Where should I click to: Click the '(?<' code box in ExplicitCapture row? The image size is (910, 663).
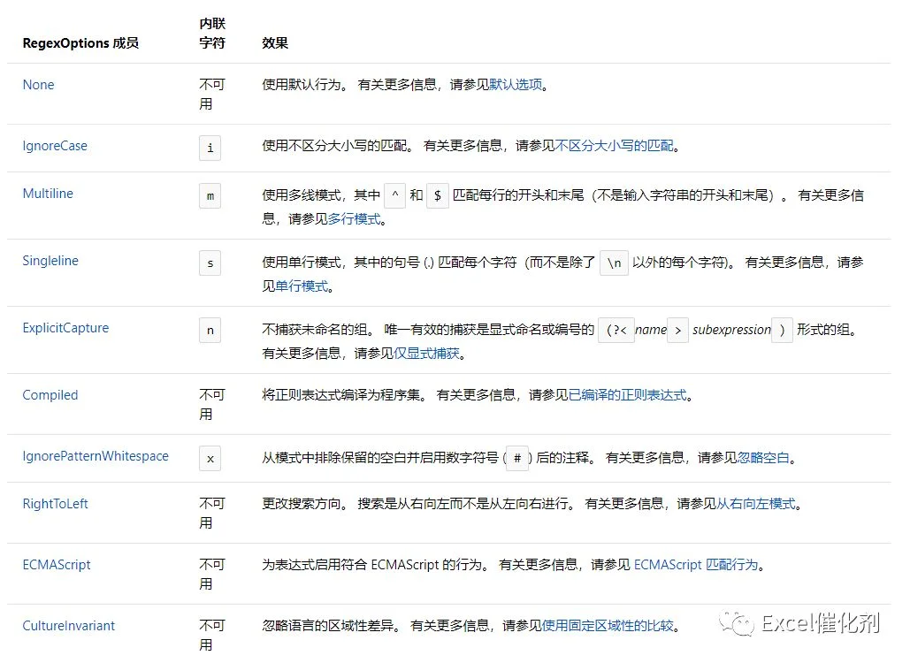point(616,330)
